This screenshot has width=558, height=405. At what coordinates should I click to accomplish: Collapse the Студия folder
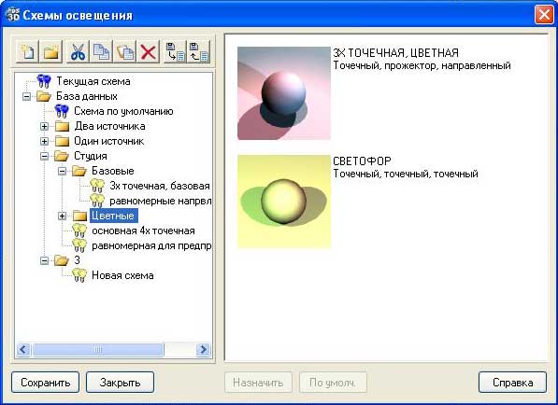click(x=44, y=156)
